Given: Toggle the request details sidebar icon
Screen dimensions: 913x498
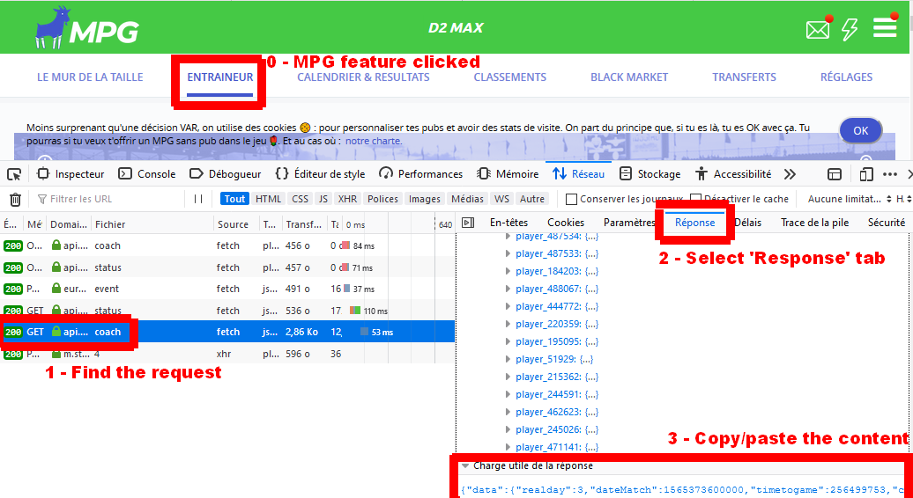Looking at the screenshot, I should pos(468,223).
